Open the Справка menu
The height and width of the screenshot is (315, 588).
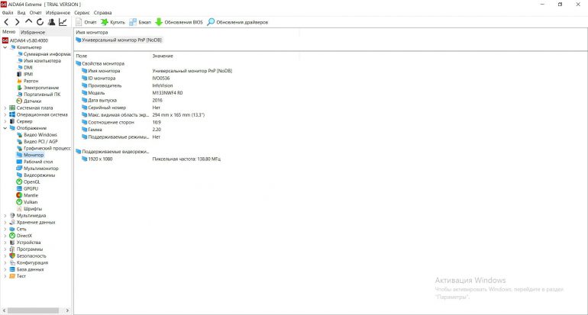[x=103, y=13]
